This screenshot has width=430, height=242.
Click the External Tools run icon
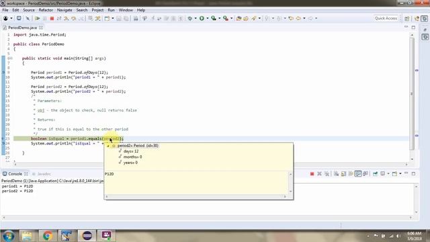(x=226, y=18)
